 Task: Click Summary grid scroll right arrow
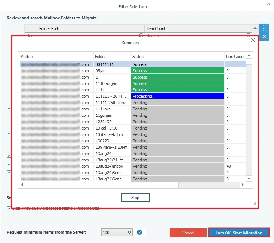click(243, 185)
